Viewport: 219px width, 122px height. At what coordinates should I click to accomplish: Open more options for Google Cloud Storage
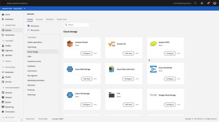(179, 105)
